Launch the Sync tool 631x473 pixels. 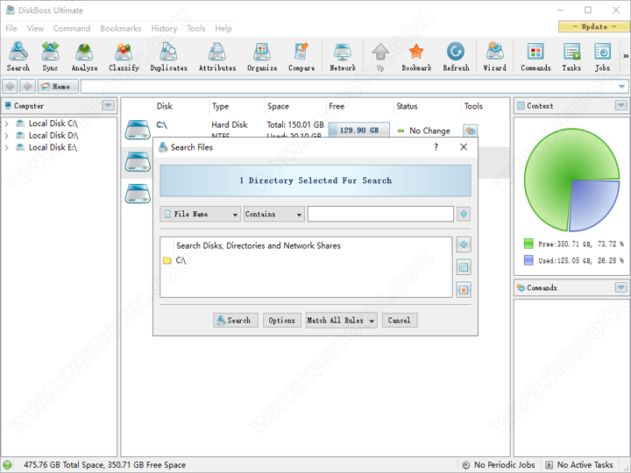[x=50, y=57]
